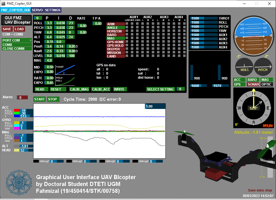Tick the MAG checkbox under AUX2 M
This screenshot has width=276, height=200.
click(148, 38)
